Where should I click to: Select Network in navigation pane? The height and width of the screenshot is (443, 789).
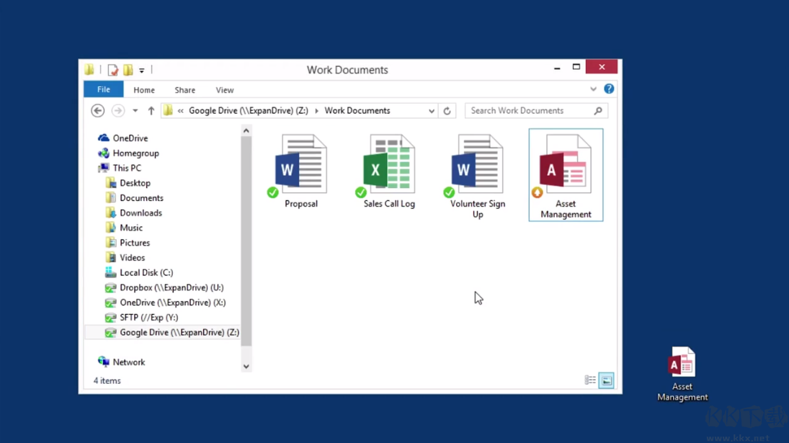coord(122,362)
